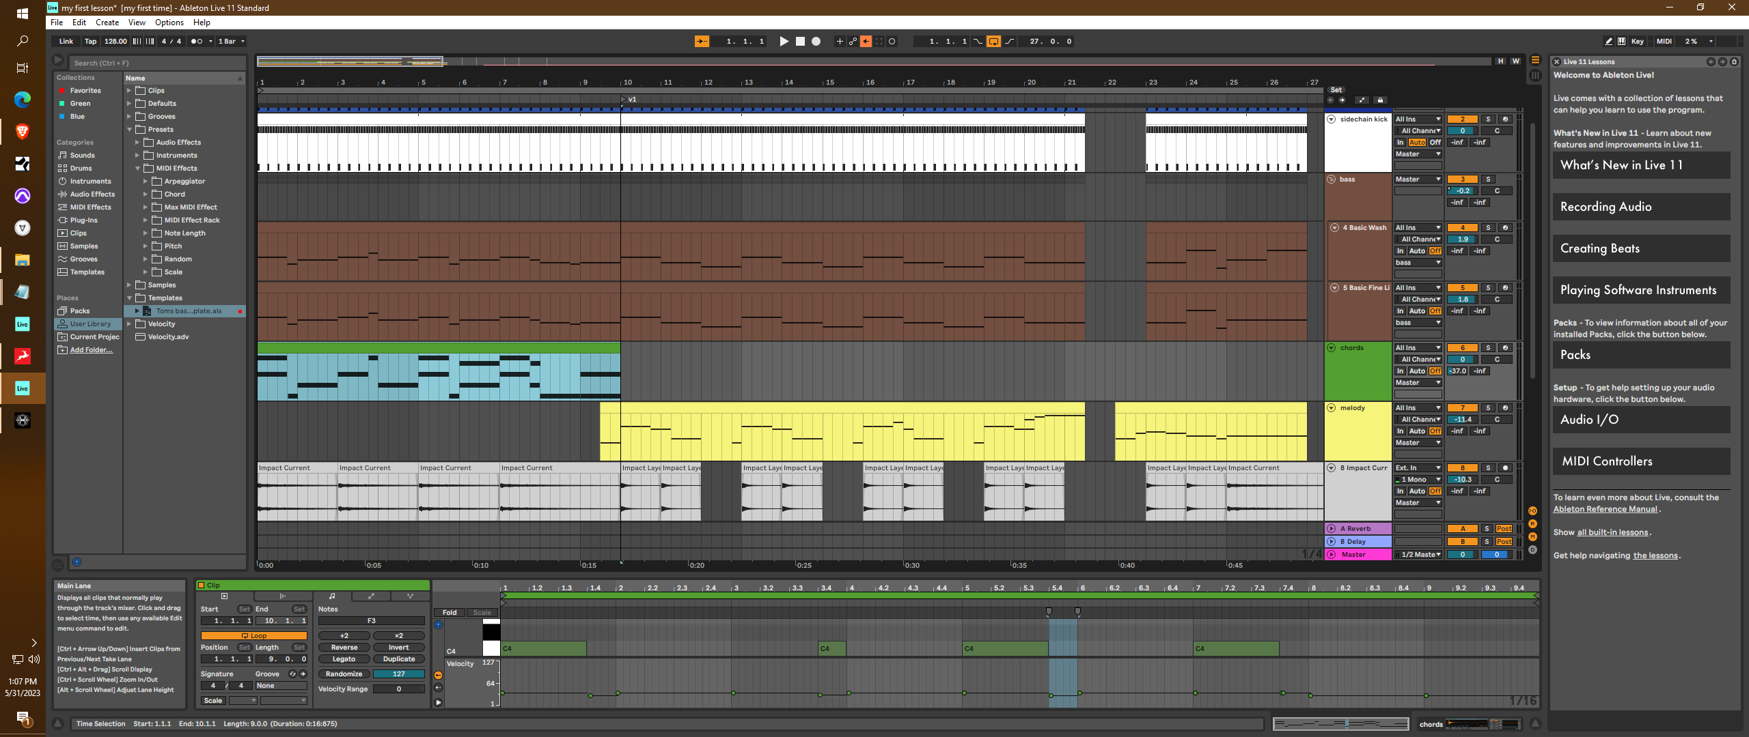Open the View menu
Image resolution: width=1749 pixels, height=737 pixels.
tap(137, 23)
